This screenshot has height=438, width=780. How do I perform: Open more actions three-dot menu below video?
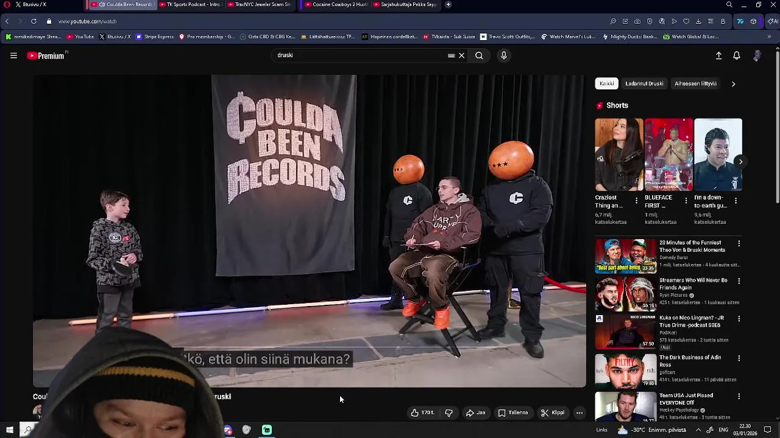580,412
